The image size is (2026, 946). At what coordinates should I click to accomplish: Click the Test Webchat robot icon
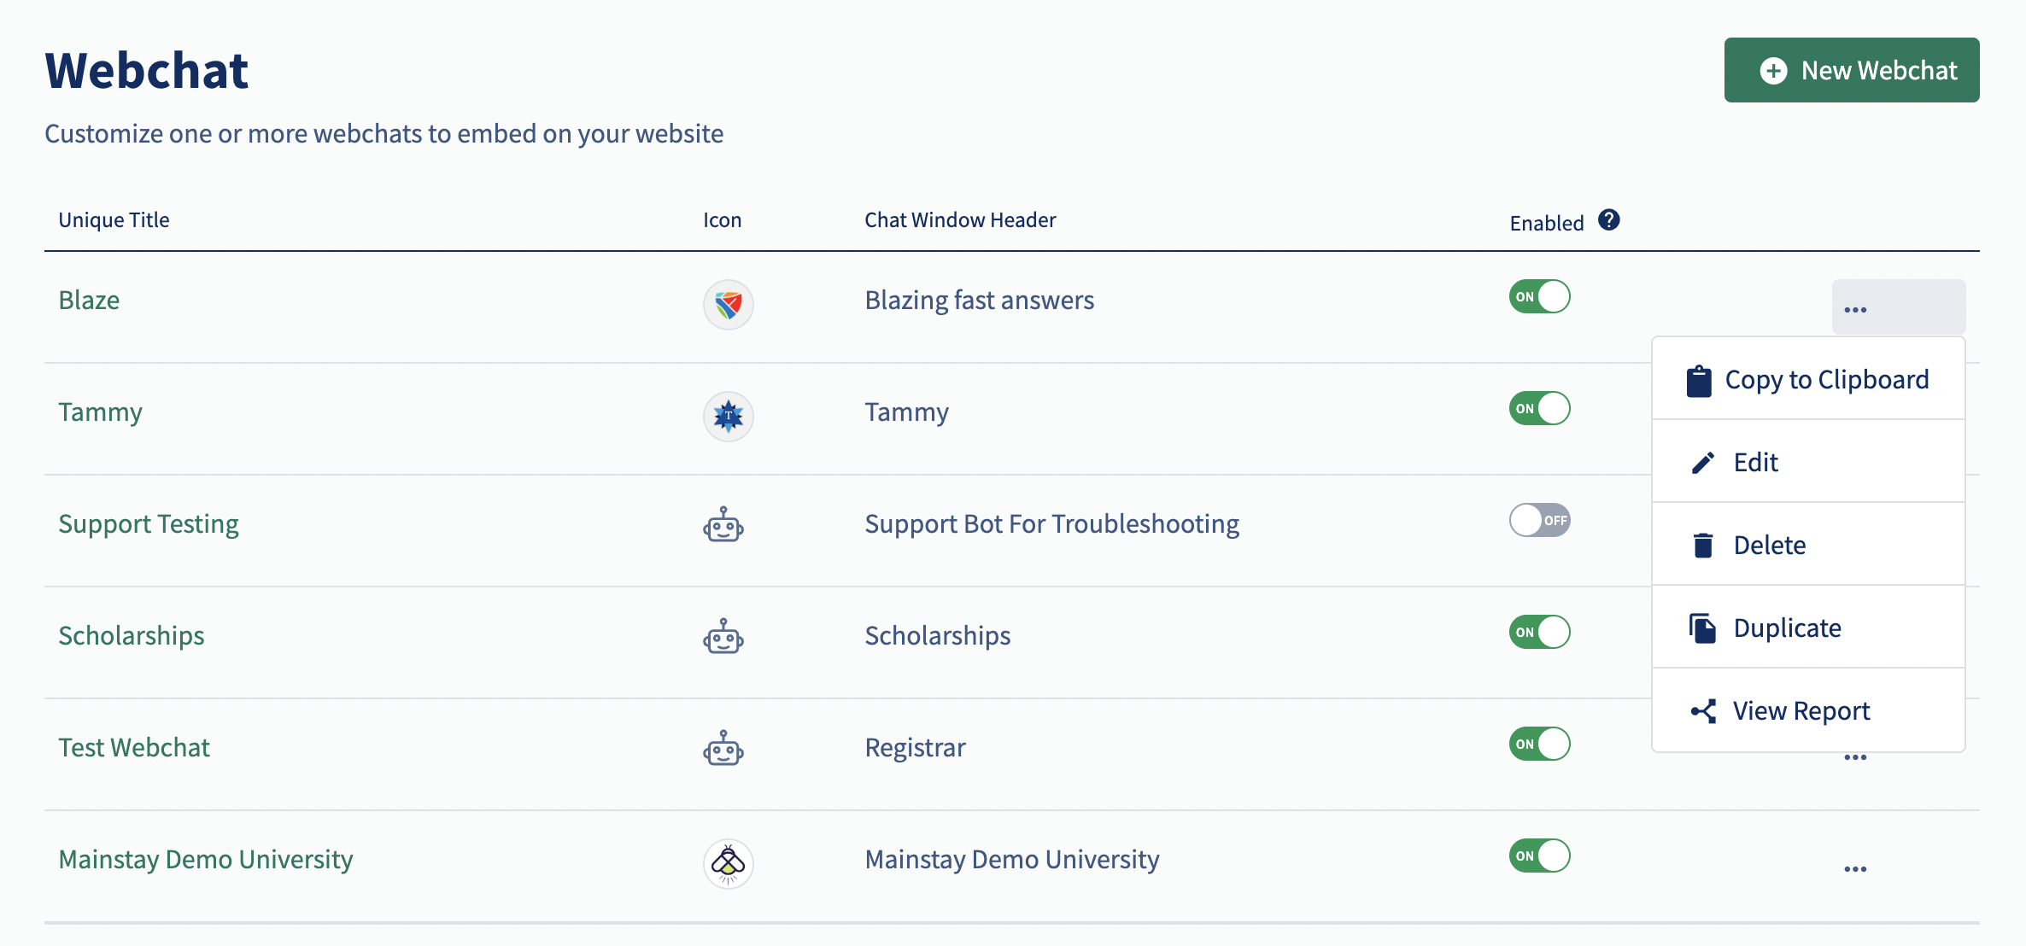pos(723,748)
